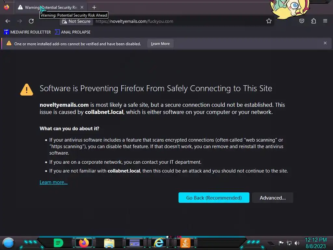
Task: Click the add-ons notification warning icon
Action: point(9,43)
